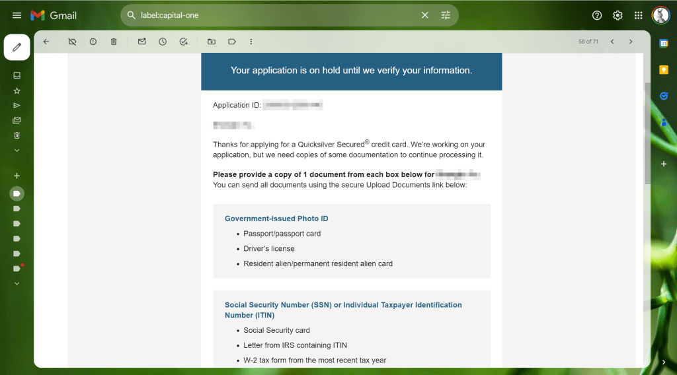Click the Quicksilver Secured paragraph
The height and width of the screenshot is (375, 677).
(349, 149)
